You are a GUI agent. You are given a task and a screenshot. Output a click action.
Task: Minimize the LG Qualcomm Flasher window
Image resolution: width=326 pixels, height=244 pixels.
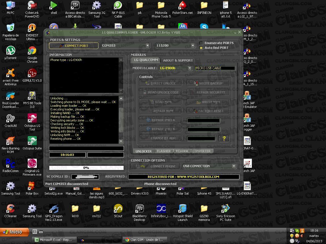click(235, 32)
